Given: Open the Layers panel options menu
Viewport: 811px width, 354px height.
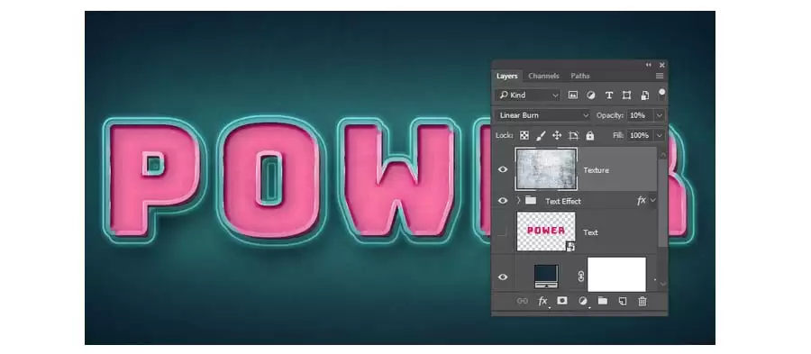Looking at the screenshot, I should click(x=660, y=76).
